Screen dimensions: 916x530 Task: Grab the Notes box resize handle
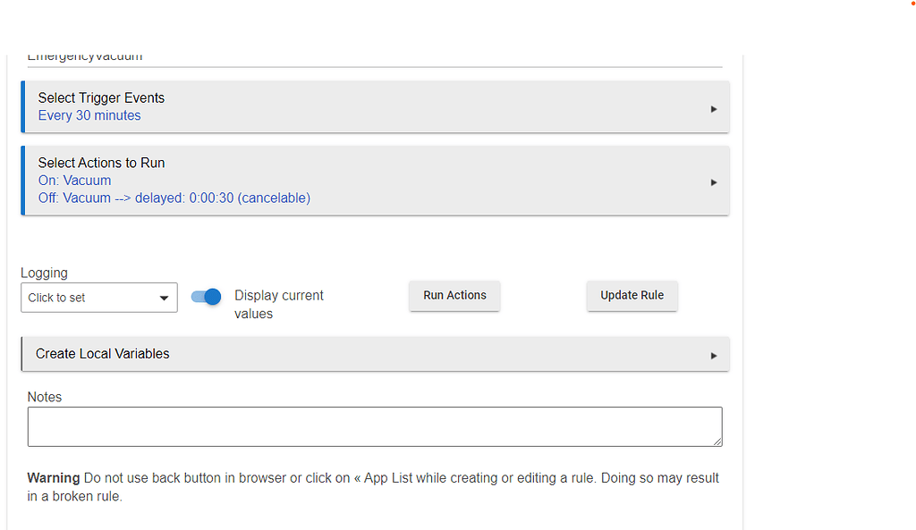click(717, 442)
